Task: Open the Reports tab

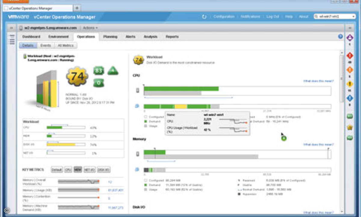Action: point(172,37)
